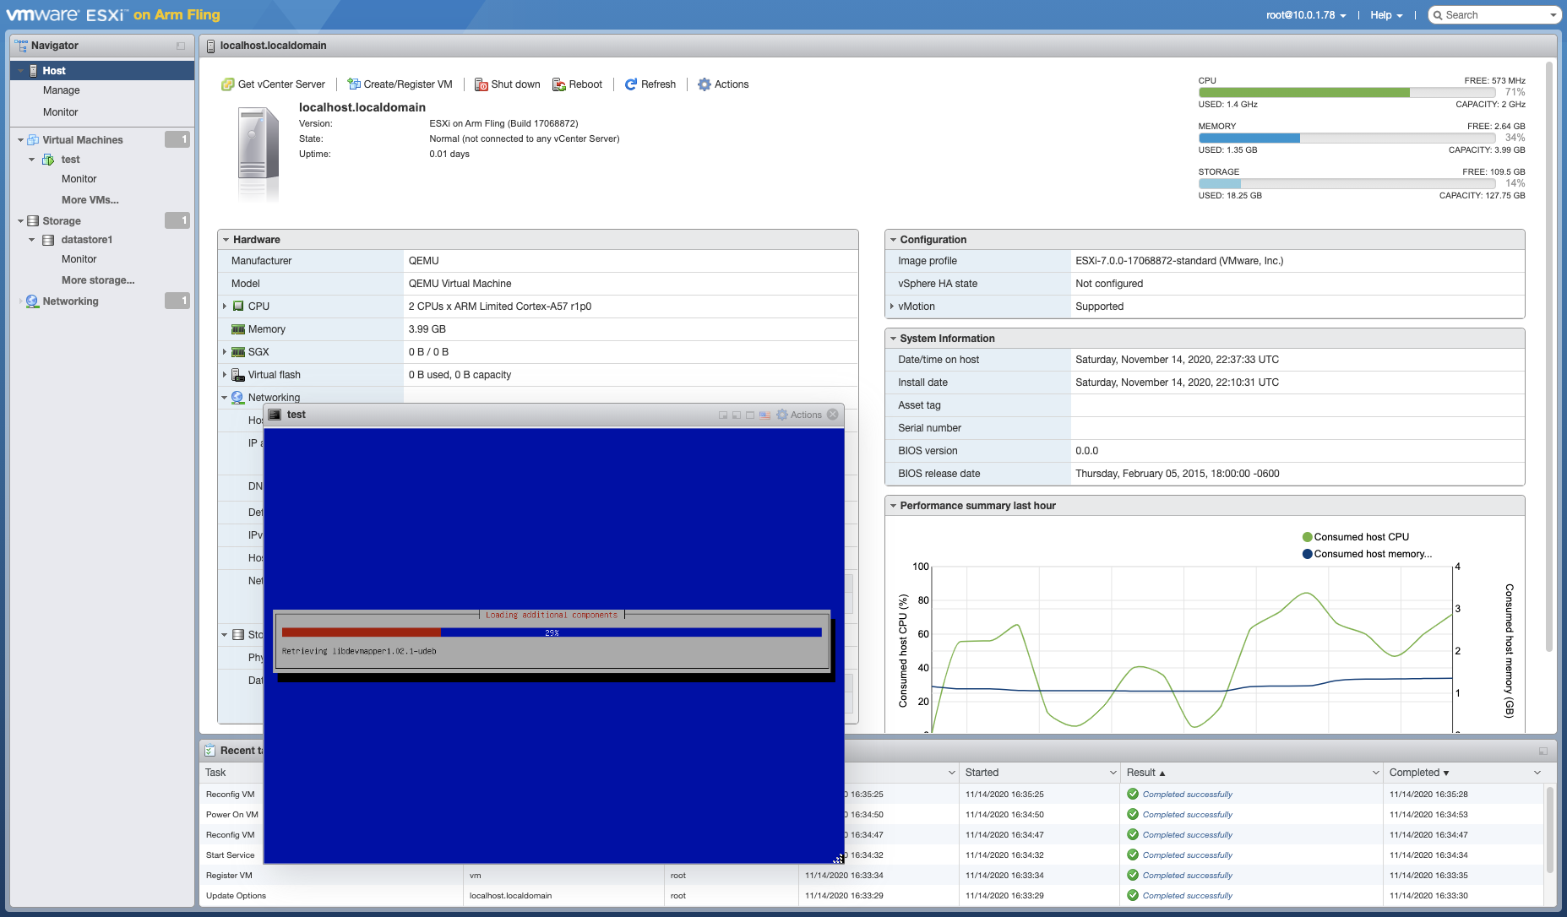Select Manage under Host in Navigator
1567x917 pixels.
(x=61, y=90)
